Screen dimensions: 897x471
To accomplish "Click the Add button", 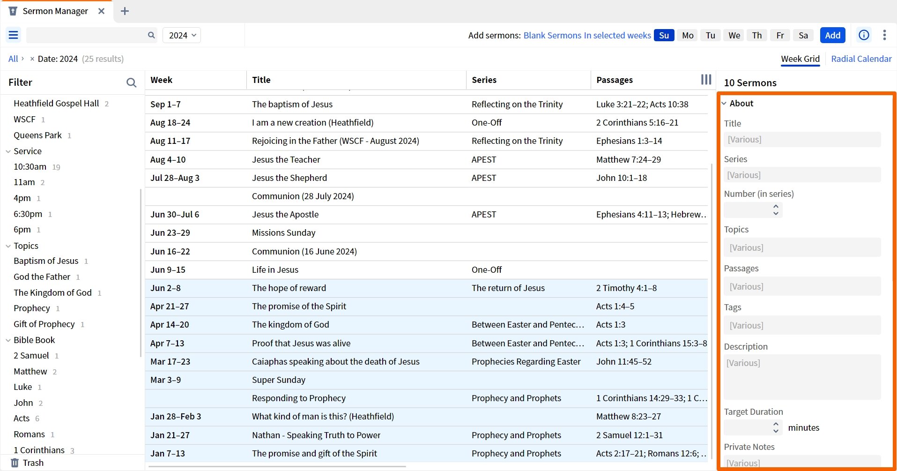I will coord(832,35).
